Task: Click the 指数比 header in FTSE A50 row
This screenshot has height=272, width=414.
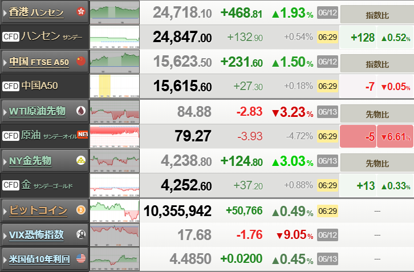Action: click(377, 64)
